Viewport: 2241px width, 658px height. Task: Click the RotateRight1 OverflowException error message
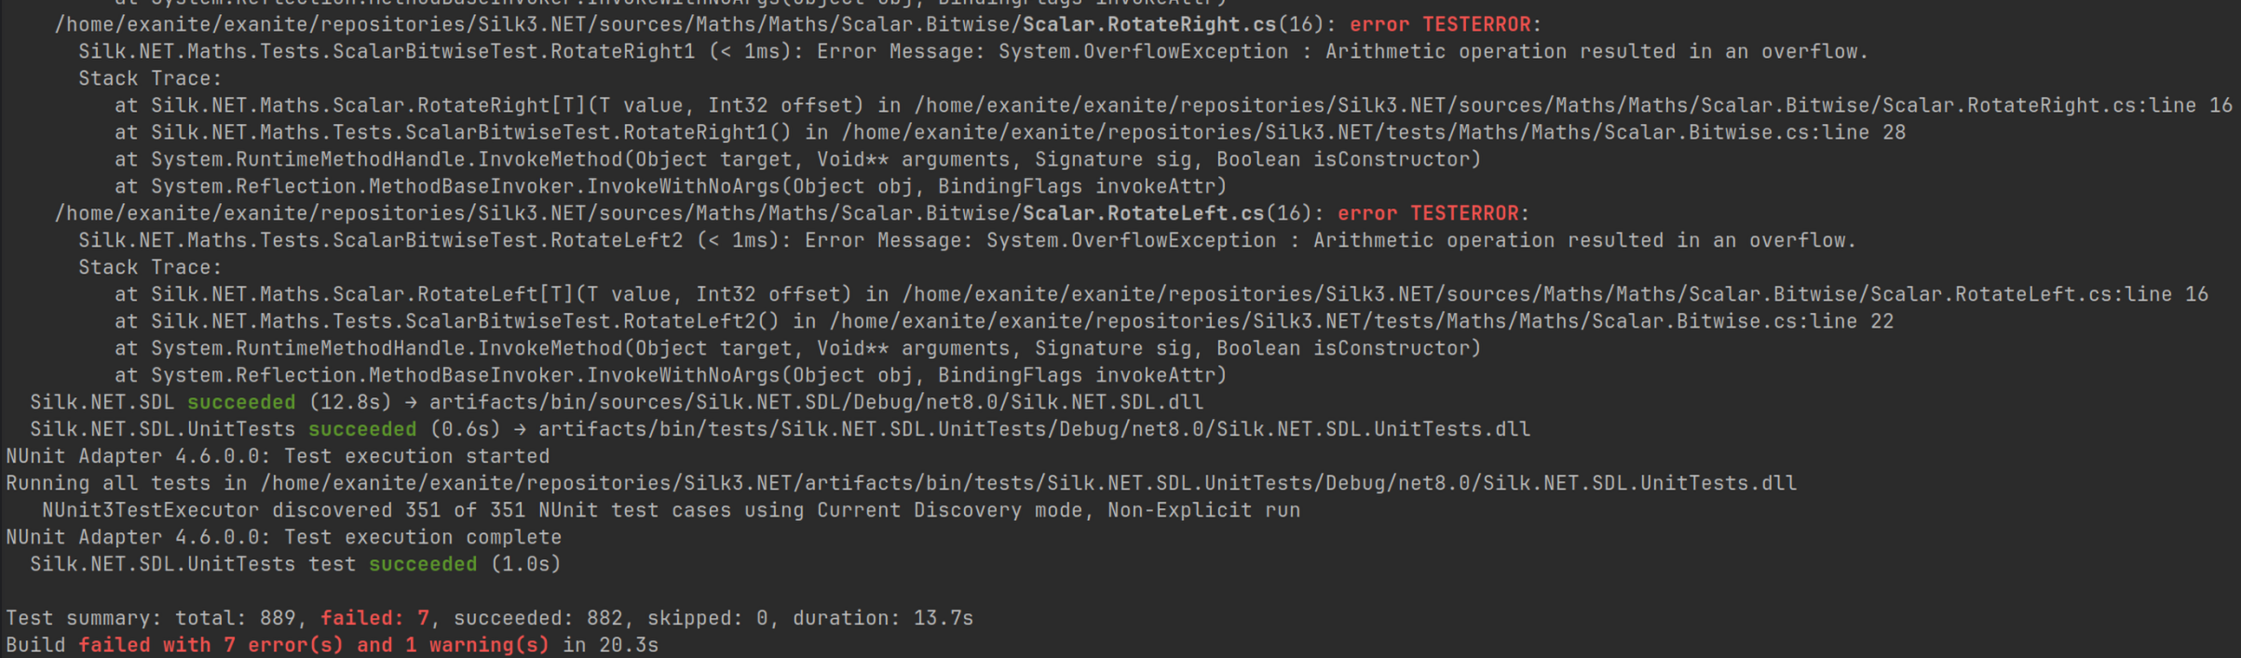(1342, 52)
